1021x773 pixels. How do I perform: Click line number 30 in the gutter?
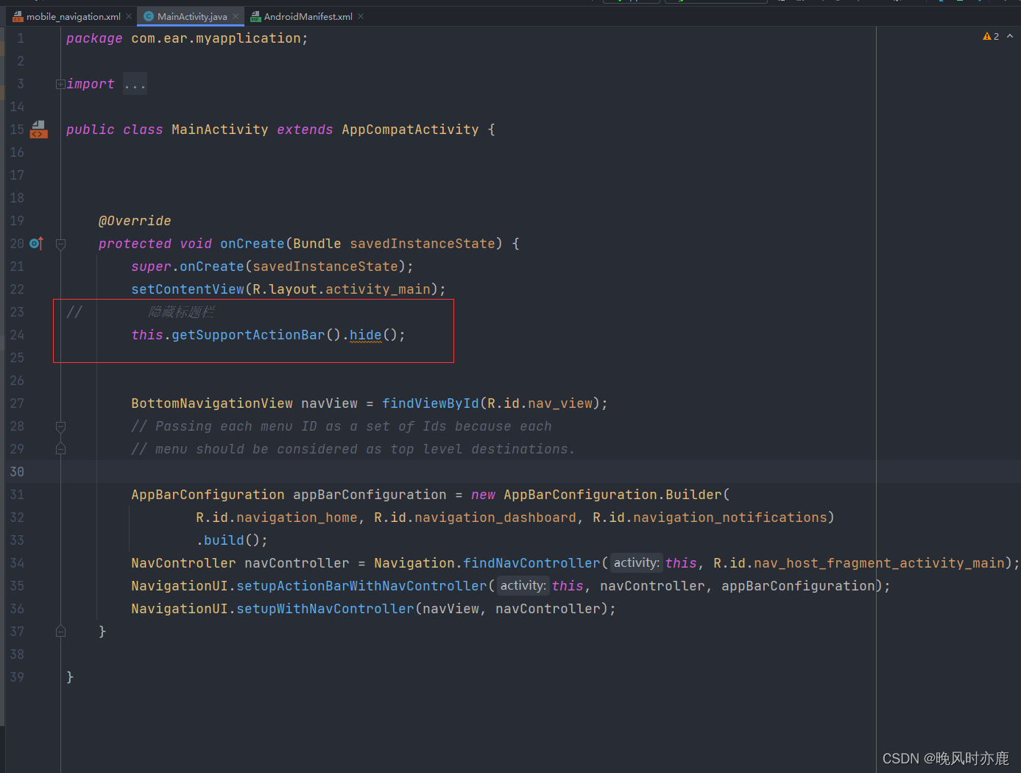tap(17, 472)
